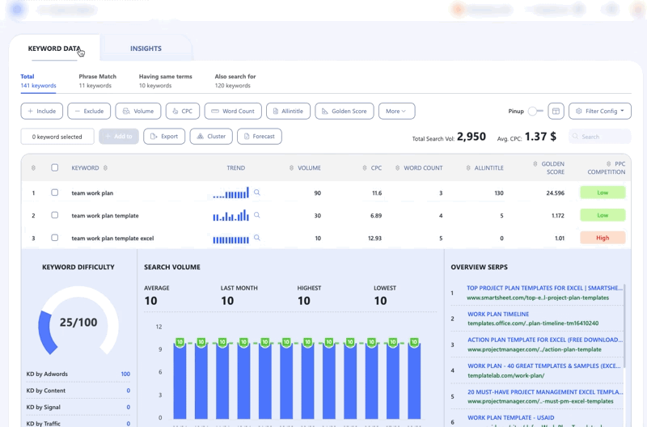The image size is (647, 427).
Task: Click trend sparkline of 'team work plan template'
Action: 230,215
